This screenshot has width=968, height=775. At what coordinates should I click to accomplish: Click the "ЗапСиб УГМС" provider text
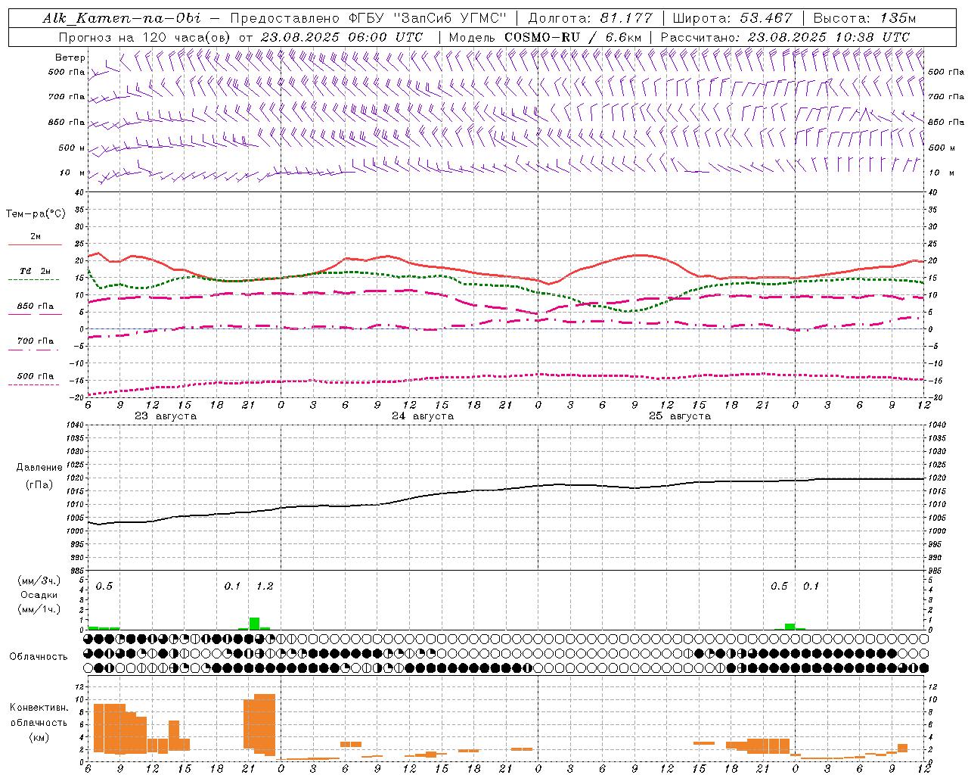click(449, 18)
